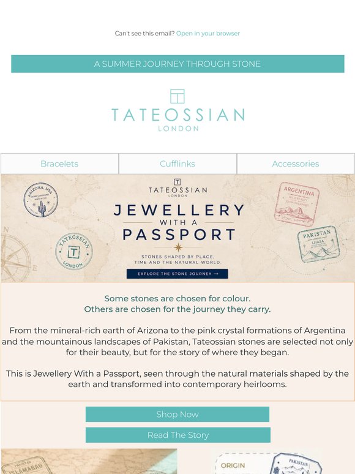The height and width of the screenshot is (474, 355).
Task: Click Open in your browser link
Action: [208, 33]
